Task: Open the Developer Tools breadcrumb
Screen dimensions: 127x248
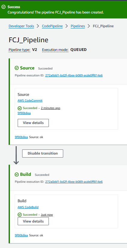Action: pyautogui.click(x=21, y=26)
